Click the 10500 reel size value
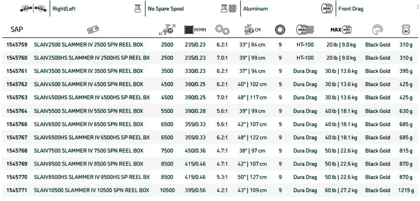 coord(167,190)
